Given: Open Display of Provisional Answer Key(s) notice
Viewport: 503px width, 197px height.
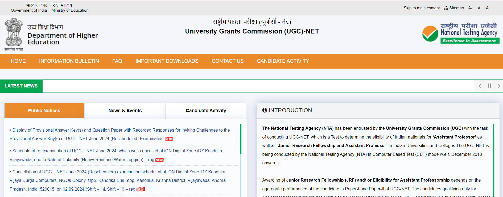Looking at the screenshot, I should coord(120,134).
